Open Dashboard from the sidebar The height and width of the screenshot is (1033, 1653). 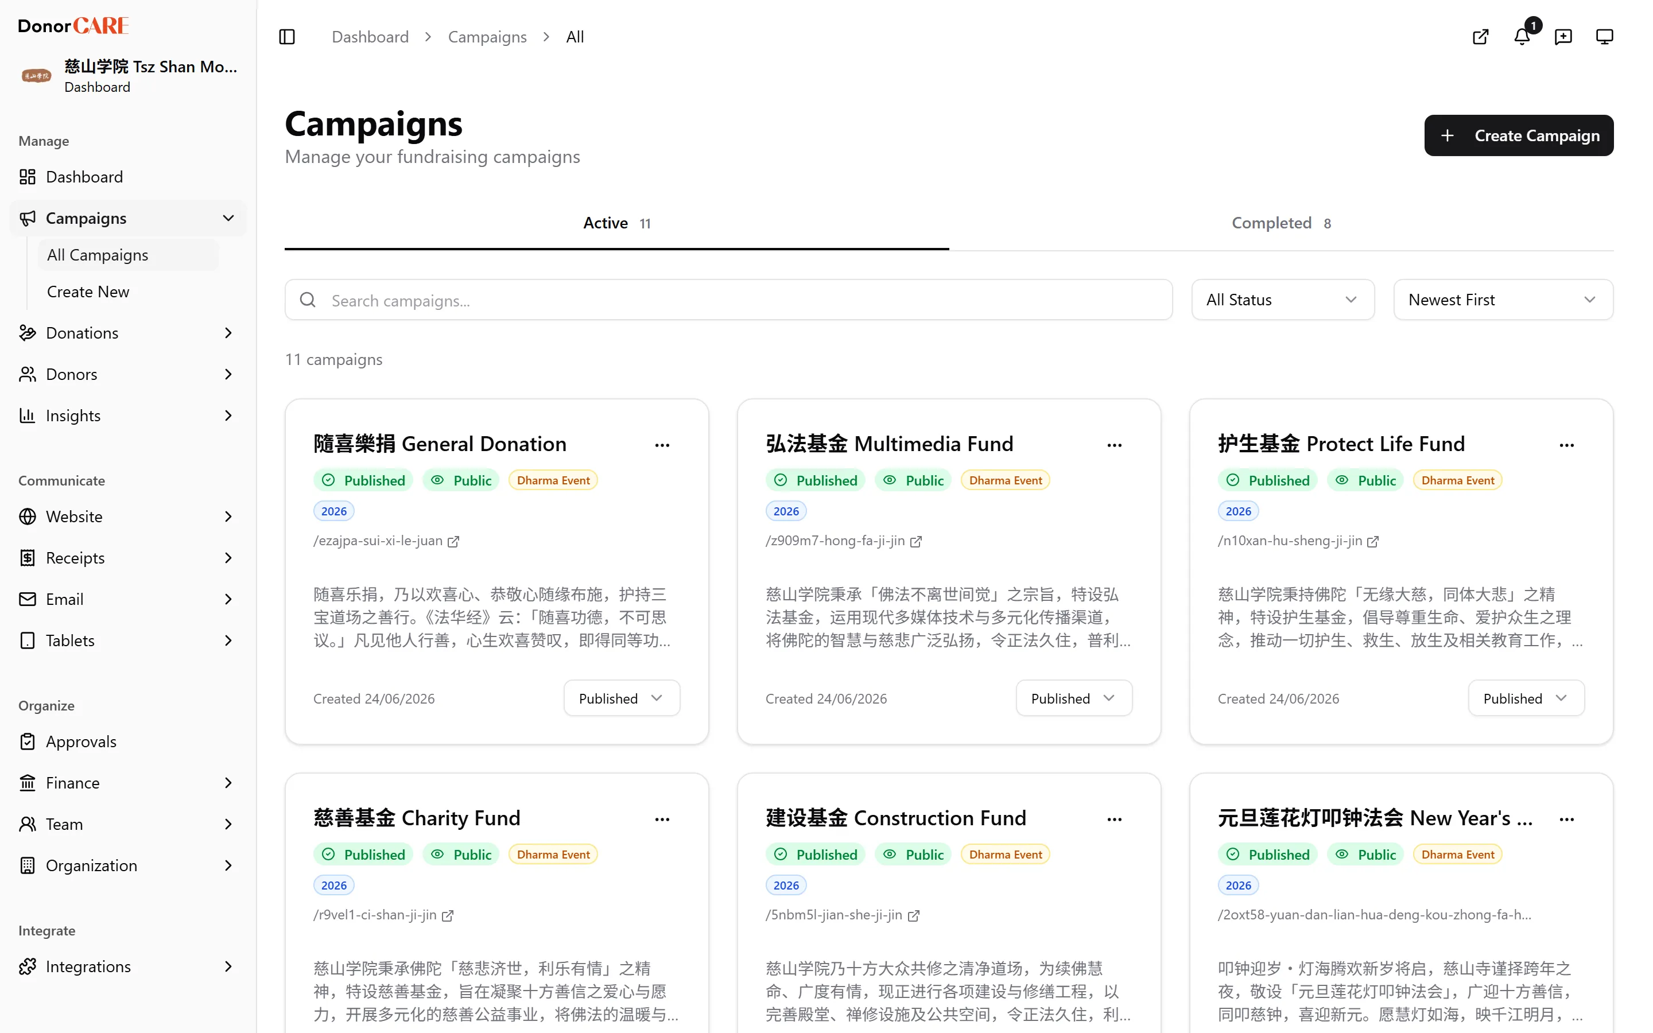(x=128, y=177)
